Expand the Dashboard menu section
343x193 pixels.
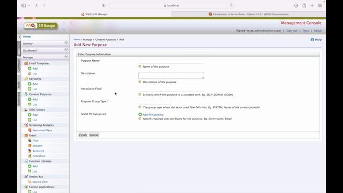pyautogui.click(x=66, y=50)
